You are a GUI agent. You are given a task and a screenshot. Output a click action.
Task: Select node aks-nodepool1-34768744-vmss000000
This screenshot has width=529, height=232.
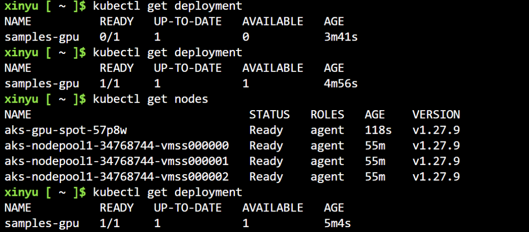(117, 146)
